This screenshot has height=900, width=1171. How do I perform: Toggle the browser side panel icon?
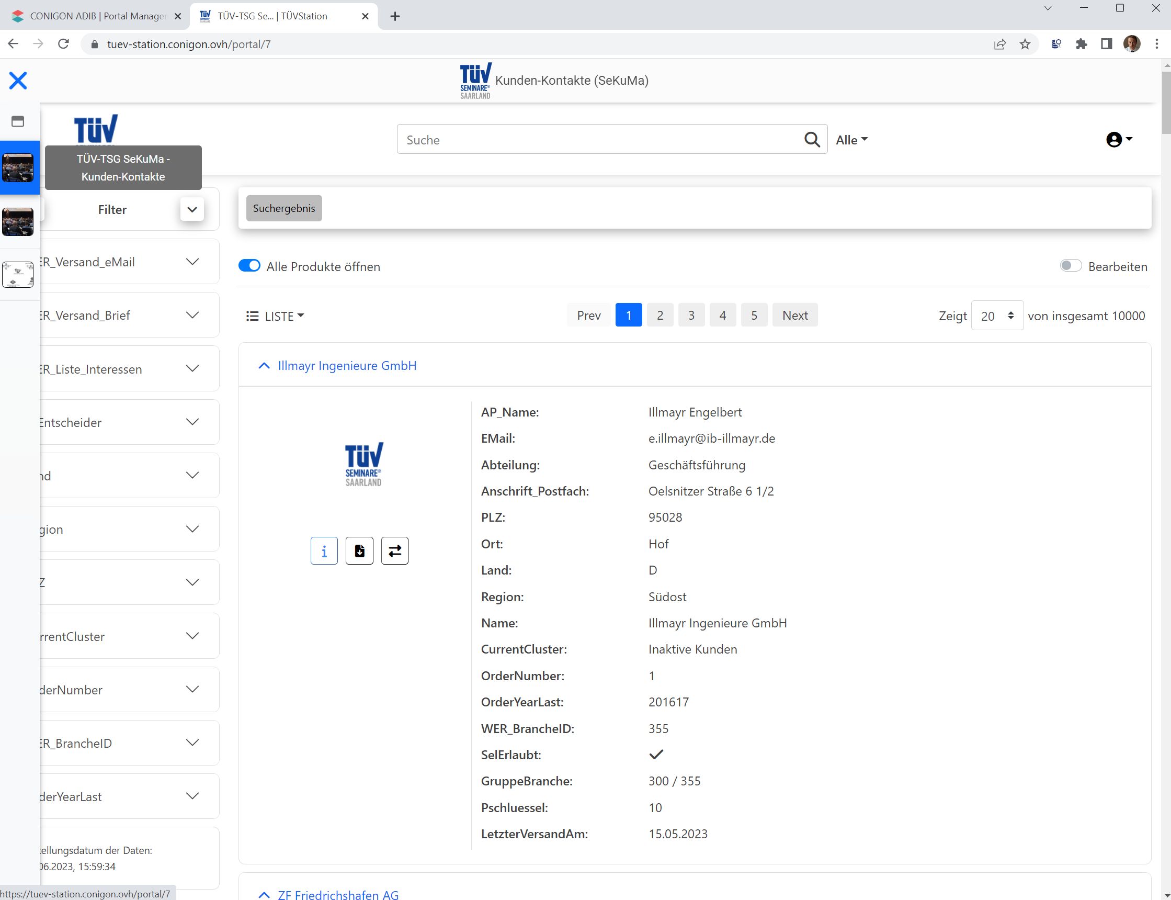(1106, 44)
